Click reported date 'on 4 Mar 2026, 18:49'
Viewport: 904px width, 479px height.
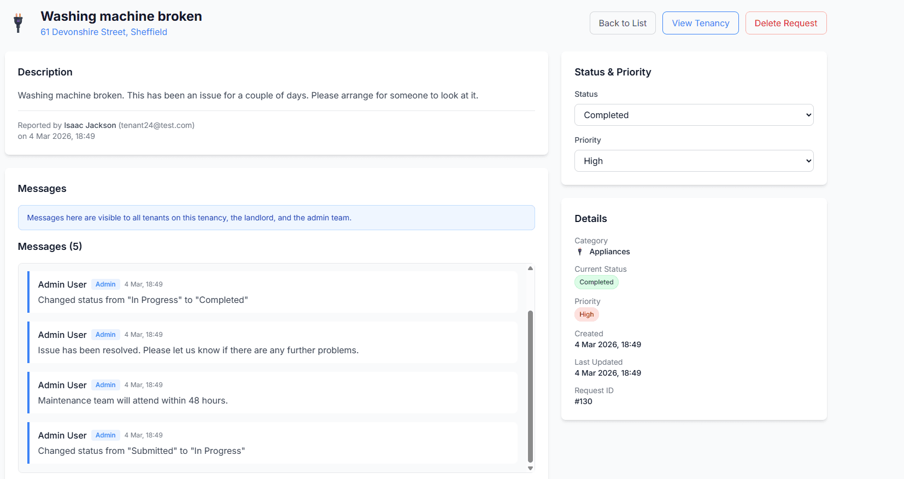click(56, 136)
